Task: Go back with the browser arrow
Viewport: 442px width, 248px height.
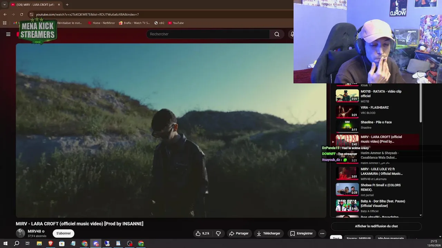Action: (x=5, y=14)
